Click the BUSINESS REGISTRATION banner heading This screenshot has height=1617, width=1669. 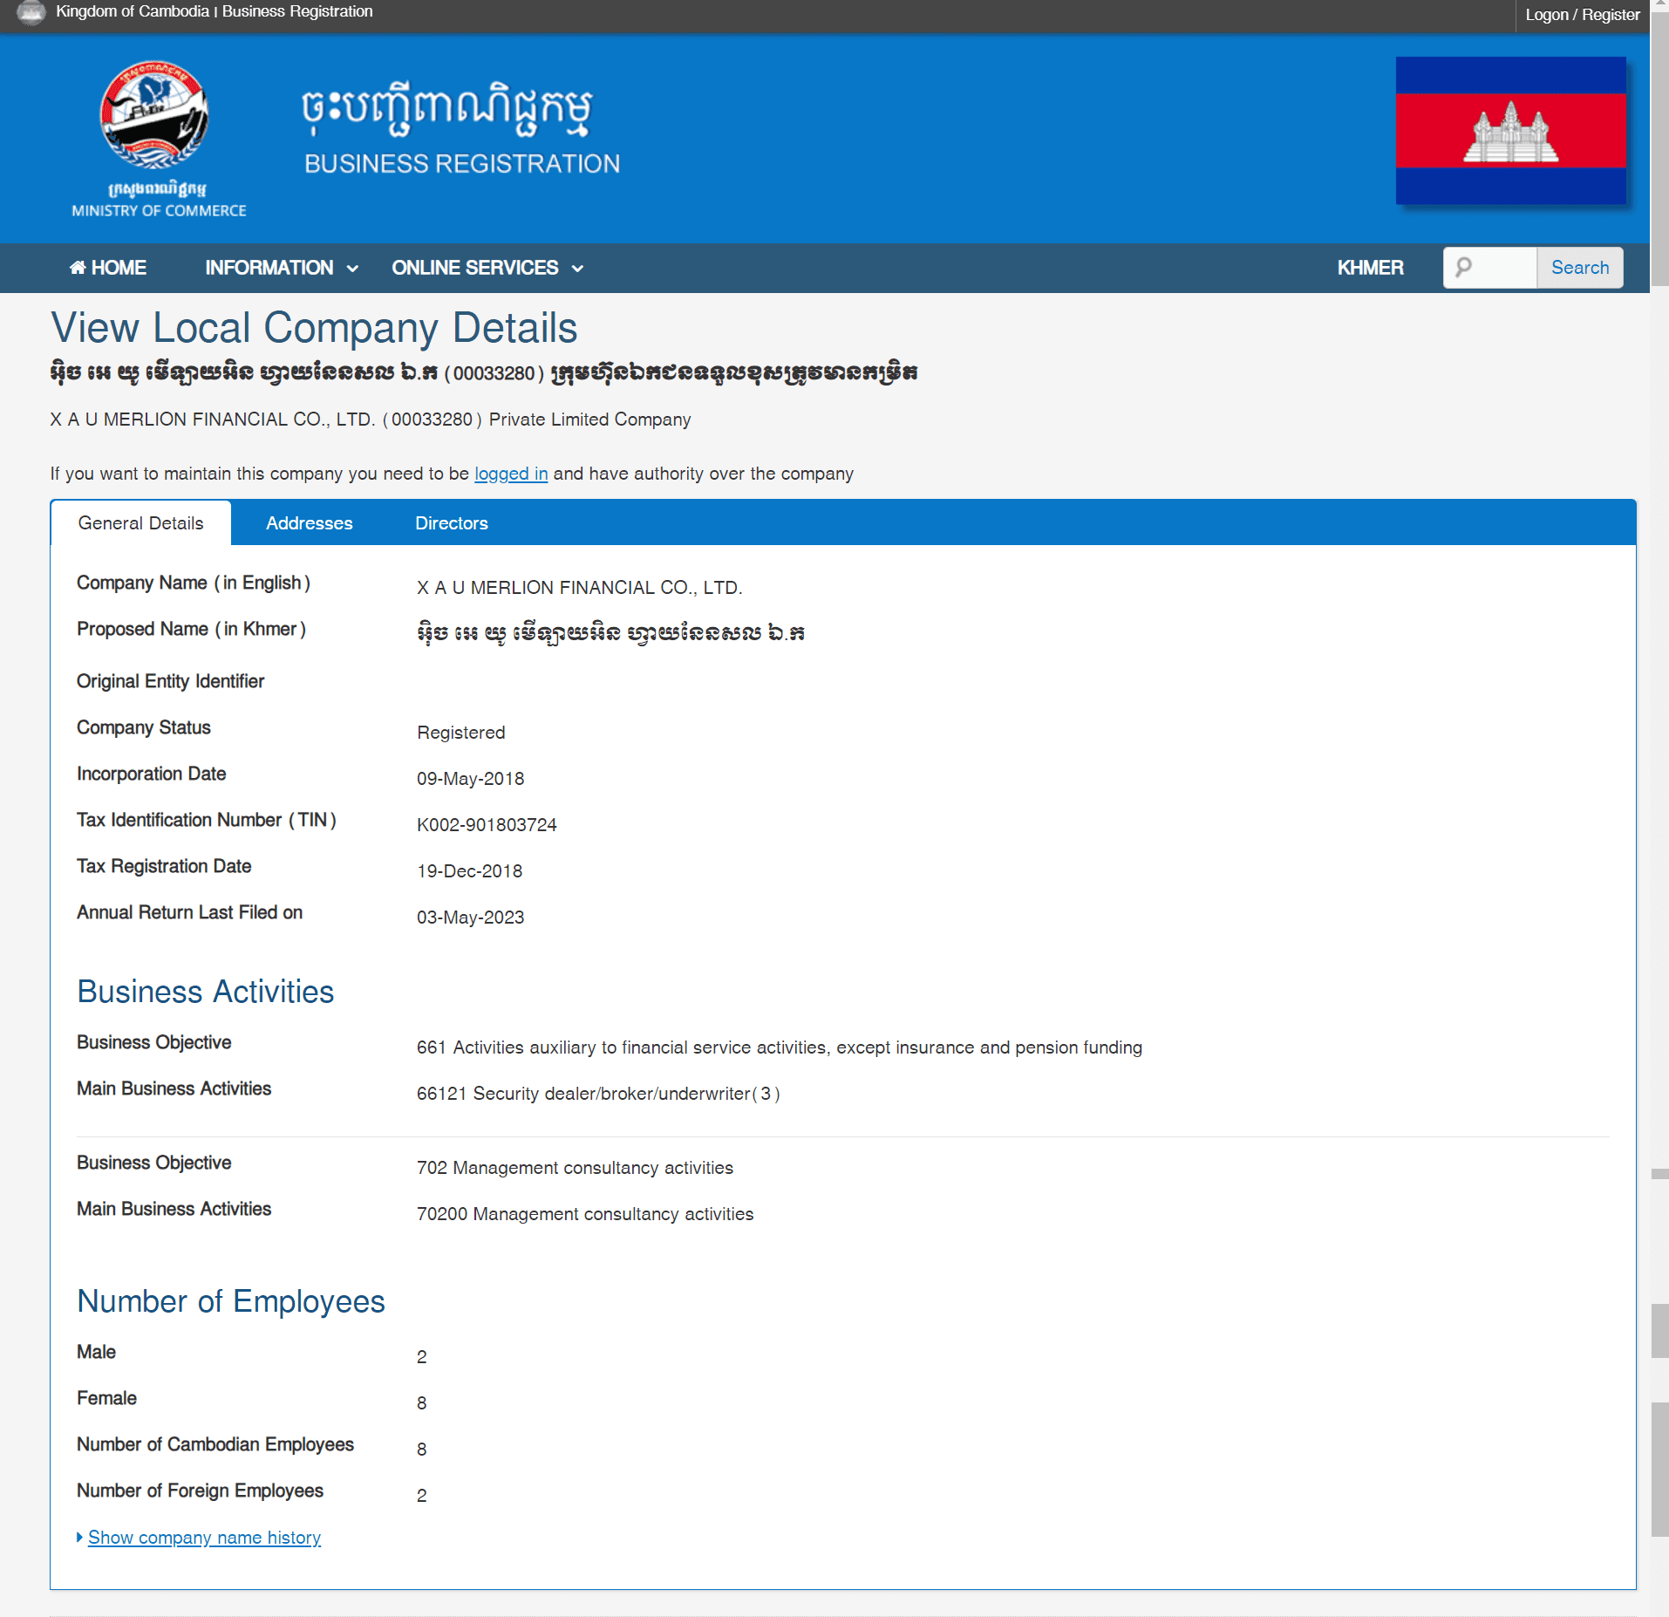pyautogui.click(x=462, y=164)
